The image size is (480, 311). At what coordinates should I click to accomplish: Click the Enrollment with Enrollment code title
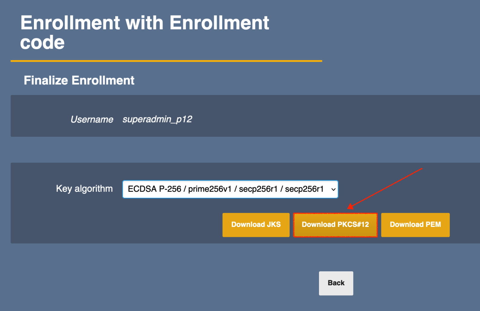(145, 23)
